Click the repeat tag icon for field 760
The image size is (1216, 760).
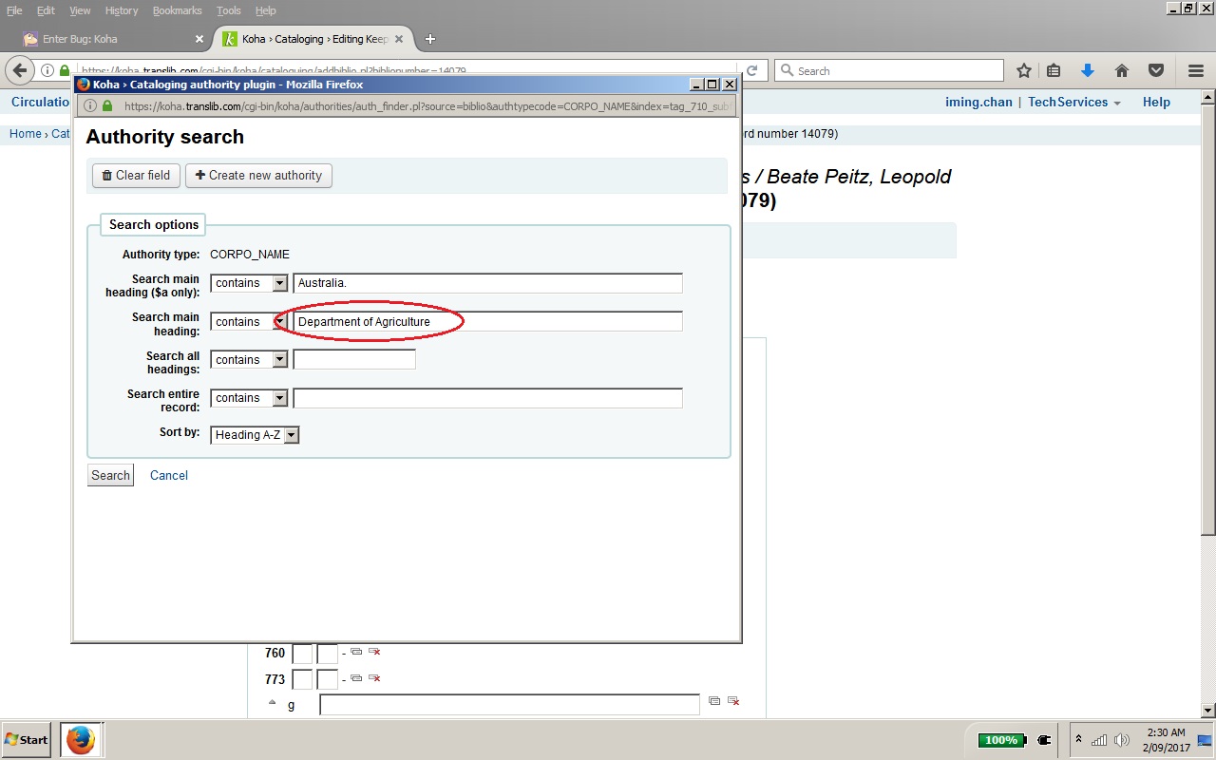tap(356, 652)
